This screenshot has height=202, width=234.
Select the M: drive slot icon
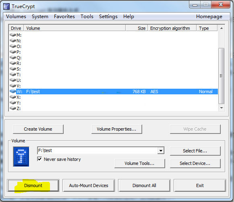click(x=13, y=35)
